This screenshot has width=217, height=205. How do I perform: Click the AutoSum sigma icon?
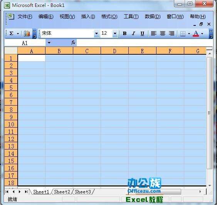(x=12, y=34)
